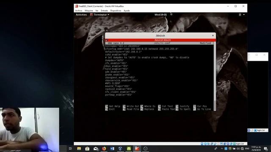
Task: Open the green house app on taskbar
Action: 129,148
